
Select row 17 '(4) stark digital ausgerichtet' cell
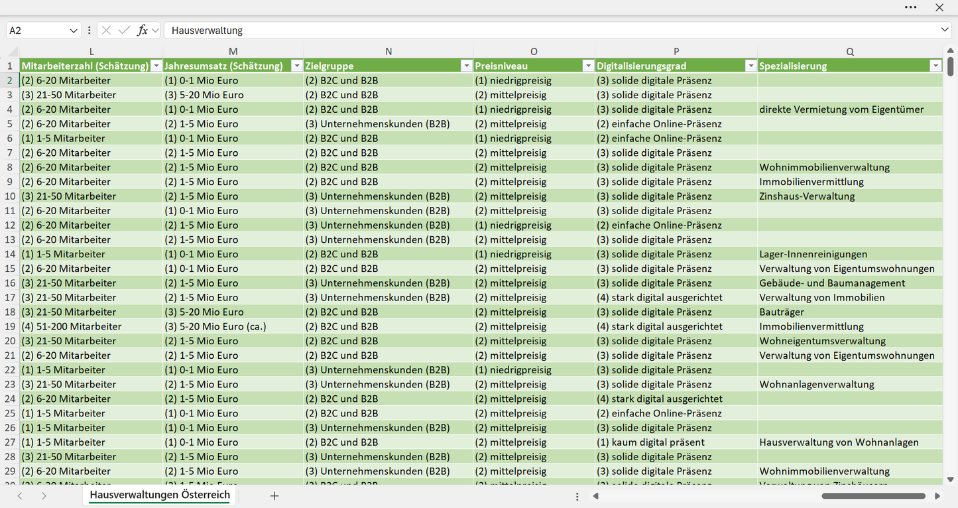(676, 298)
